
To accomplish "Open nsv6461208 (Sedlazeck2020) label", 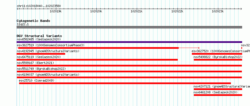I will [x=215, y=92].
